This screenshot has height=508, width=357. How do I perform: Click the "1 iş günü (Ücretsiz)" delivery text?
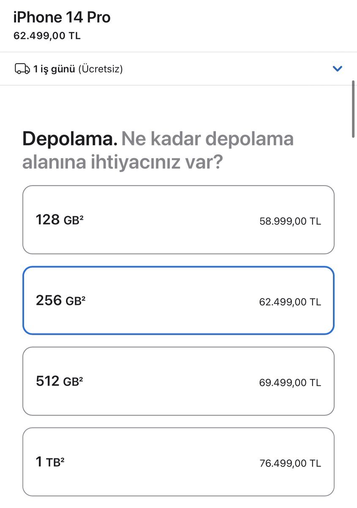coord(78,69)
